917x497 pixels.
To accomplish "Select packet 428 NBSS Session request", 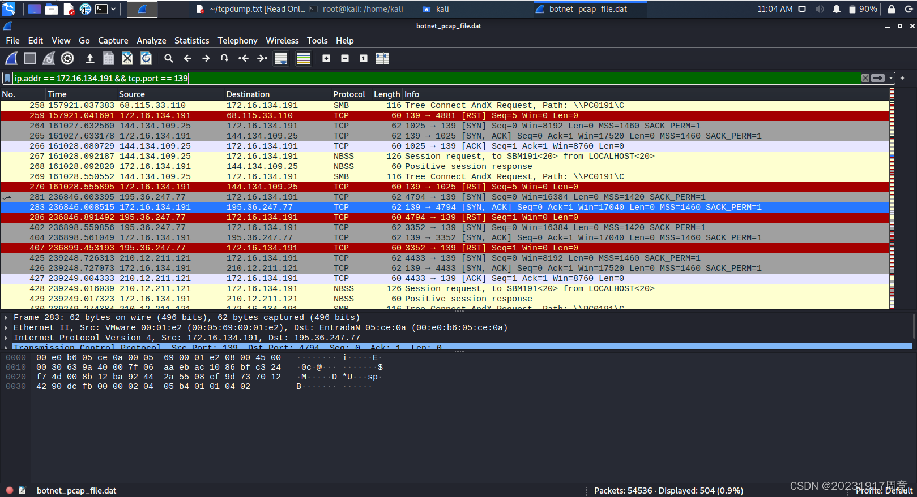I will pyautogui.click(x=445, y=288).
